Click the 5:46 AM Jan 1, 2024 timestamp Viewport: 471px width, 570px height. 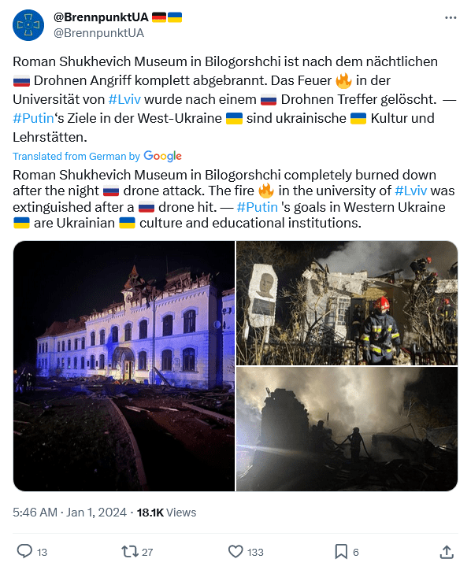point(70,513)
